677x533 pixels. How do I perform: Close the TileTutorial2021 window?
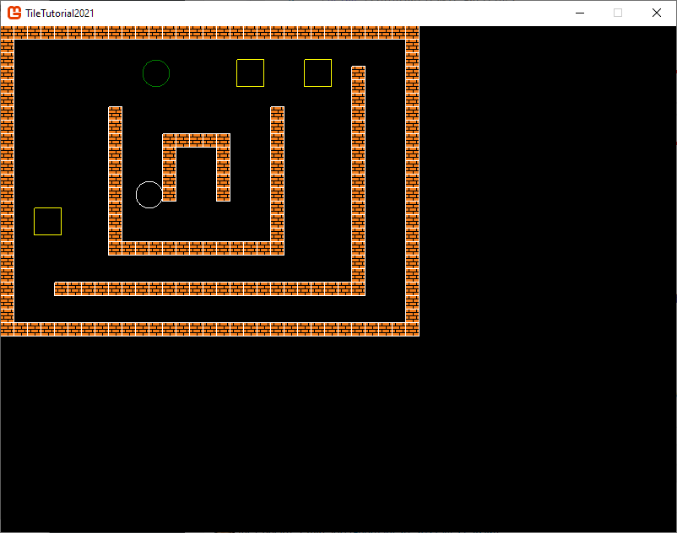click(656, 13)
